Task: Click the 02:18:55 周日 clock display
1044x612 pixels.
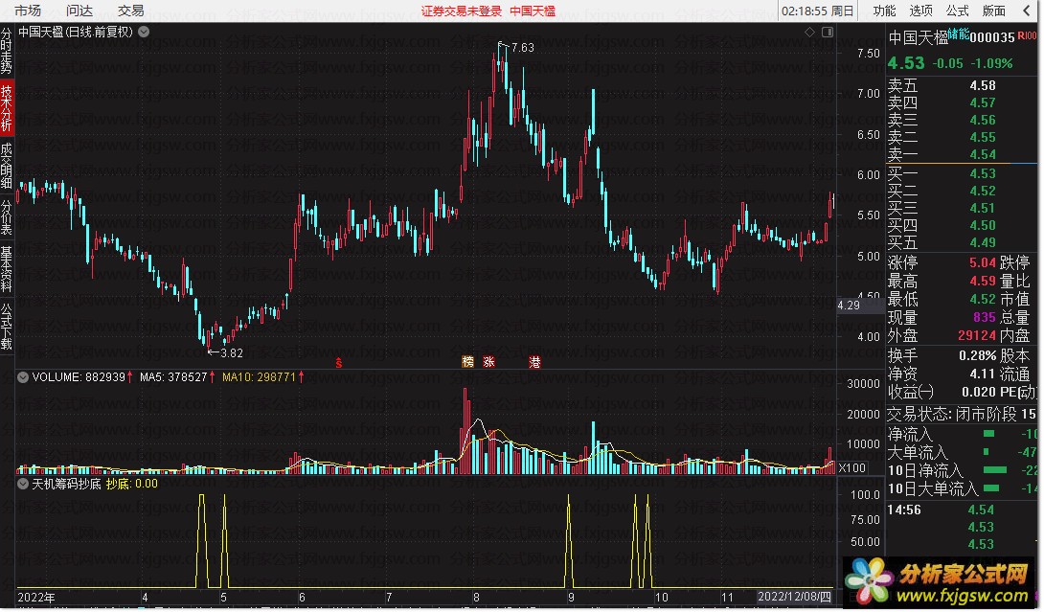Action: click(818, 11)
